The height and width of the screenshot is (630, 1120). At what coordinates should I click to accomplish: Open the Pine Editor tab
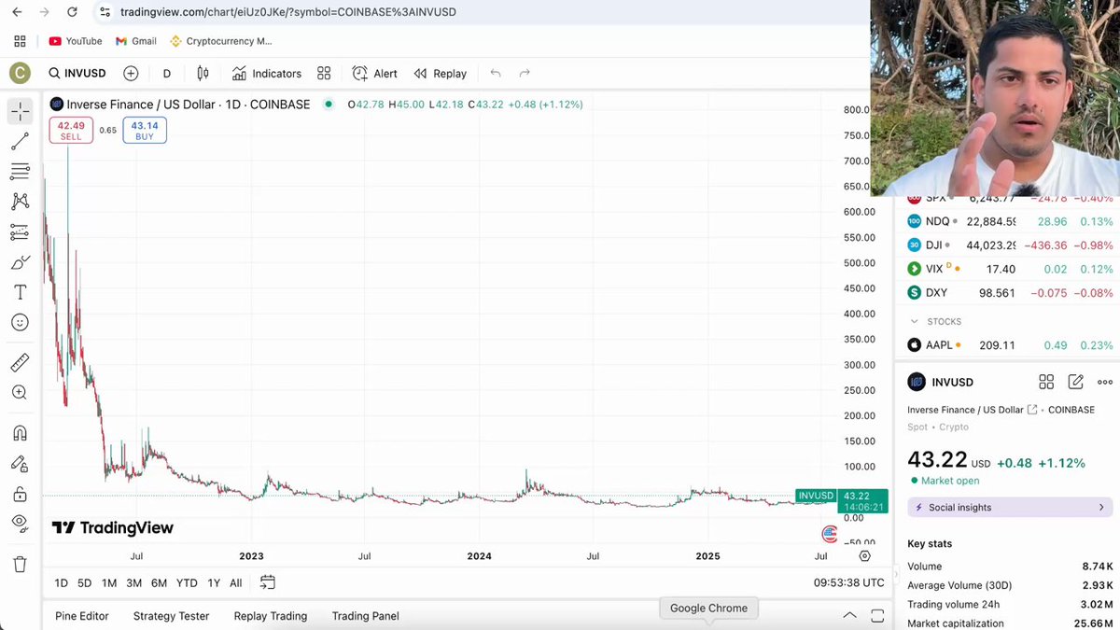tap(82, 616)
